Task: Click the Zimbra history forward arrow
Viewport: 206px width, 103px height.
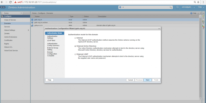Action: click(4, 7)
